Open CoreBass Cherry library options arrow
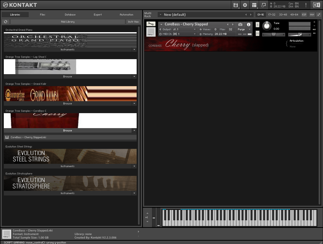 point(134,130)
